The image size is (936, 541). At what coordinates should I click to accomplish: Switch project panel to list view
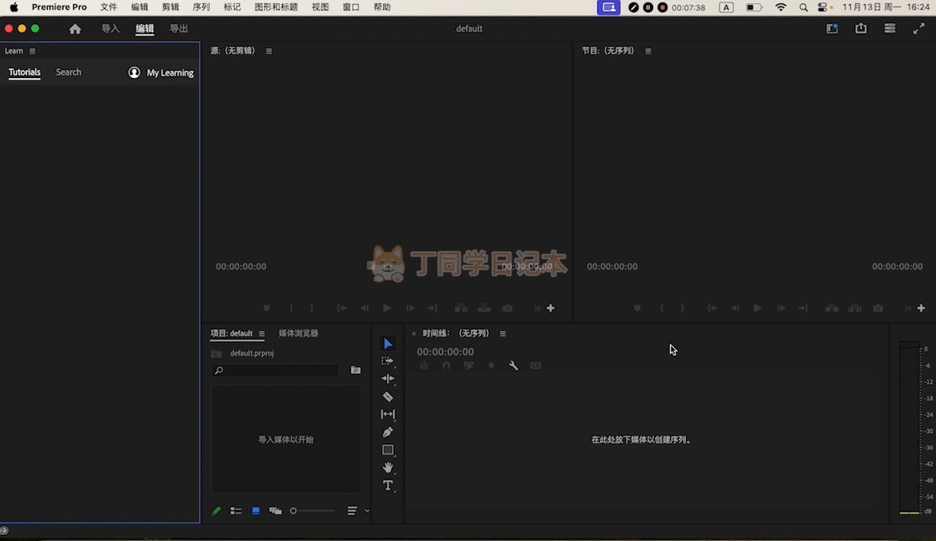(x=236, y=511)
